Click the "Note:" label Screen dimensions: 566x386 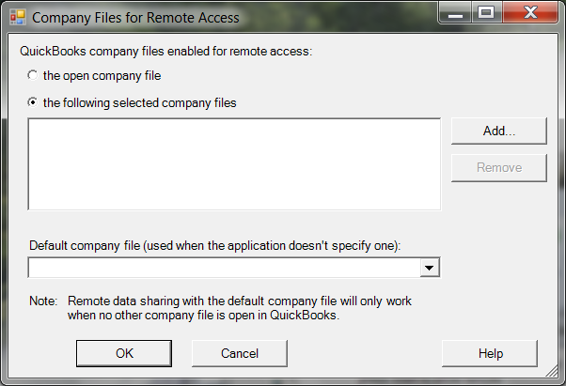pos(43,301)
